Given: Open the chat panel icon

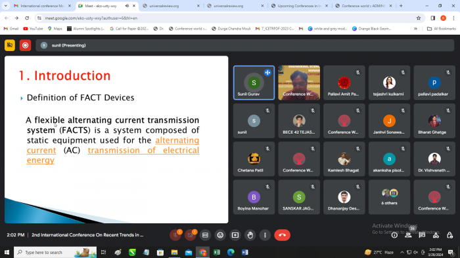Looking at the screenshot, I should pos(422,235).
